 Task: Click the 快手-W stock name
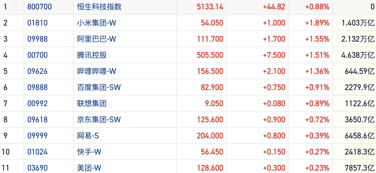[x=89, y=152]
